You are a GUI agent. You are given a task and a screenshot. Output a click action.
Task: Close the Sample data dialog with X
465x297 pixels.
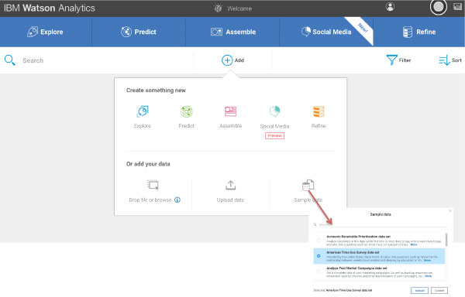point(450,211)
